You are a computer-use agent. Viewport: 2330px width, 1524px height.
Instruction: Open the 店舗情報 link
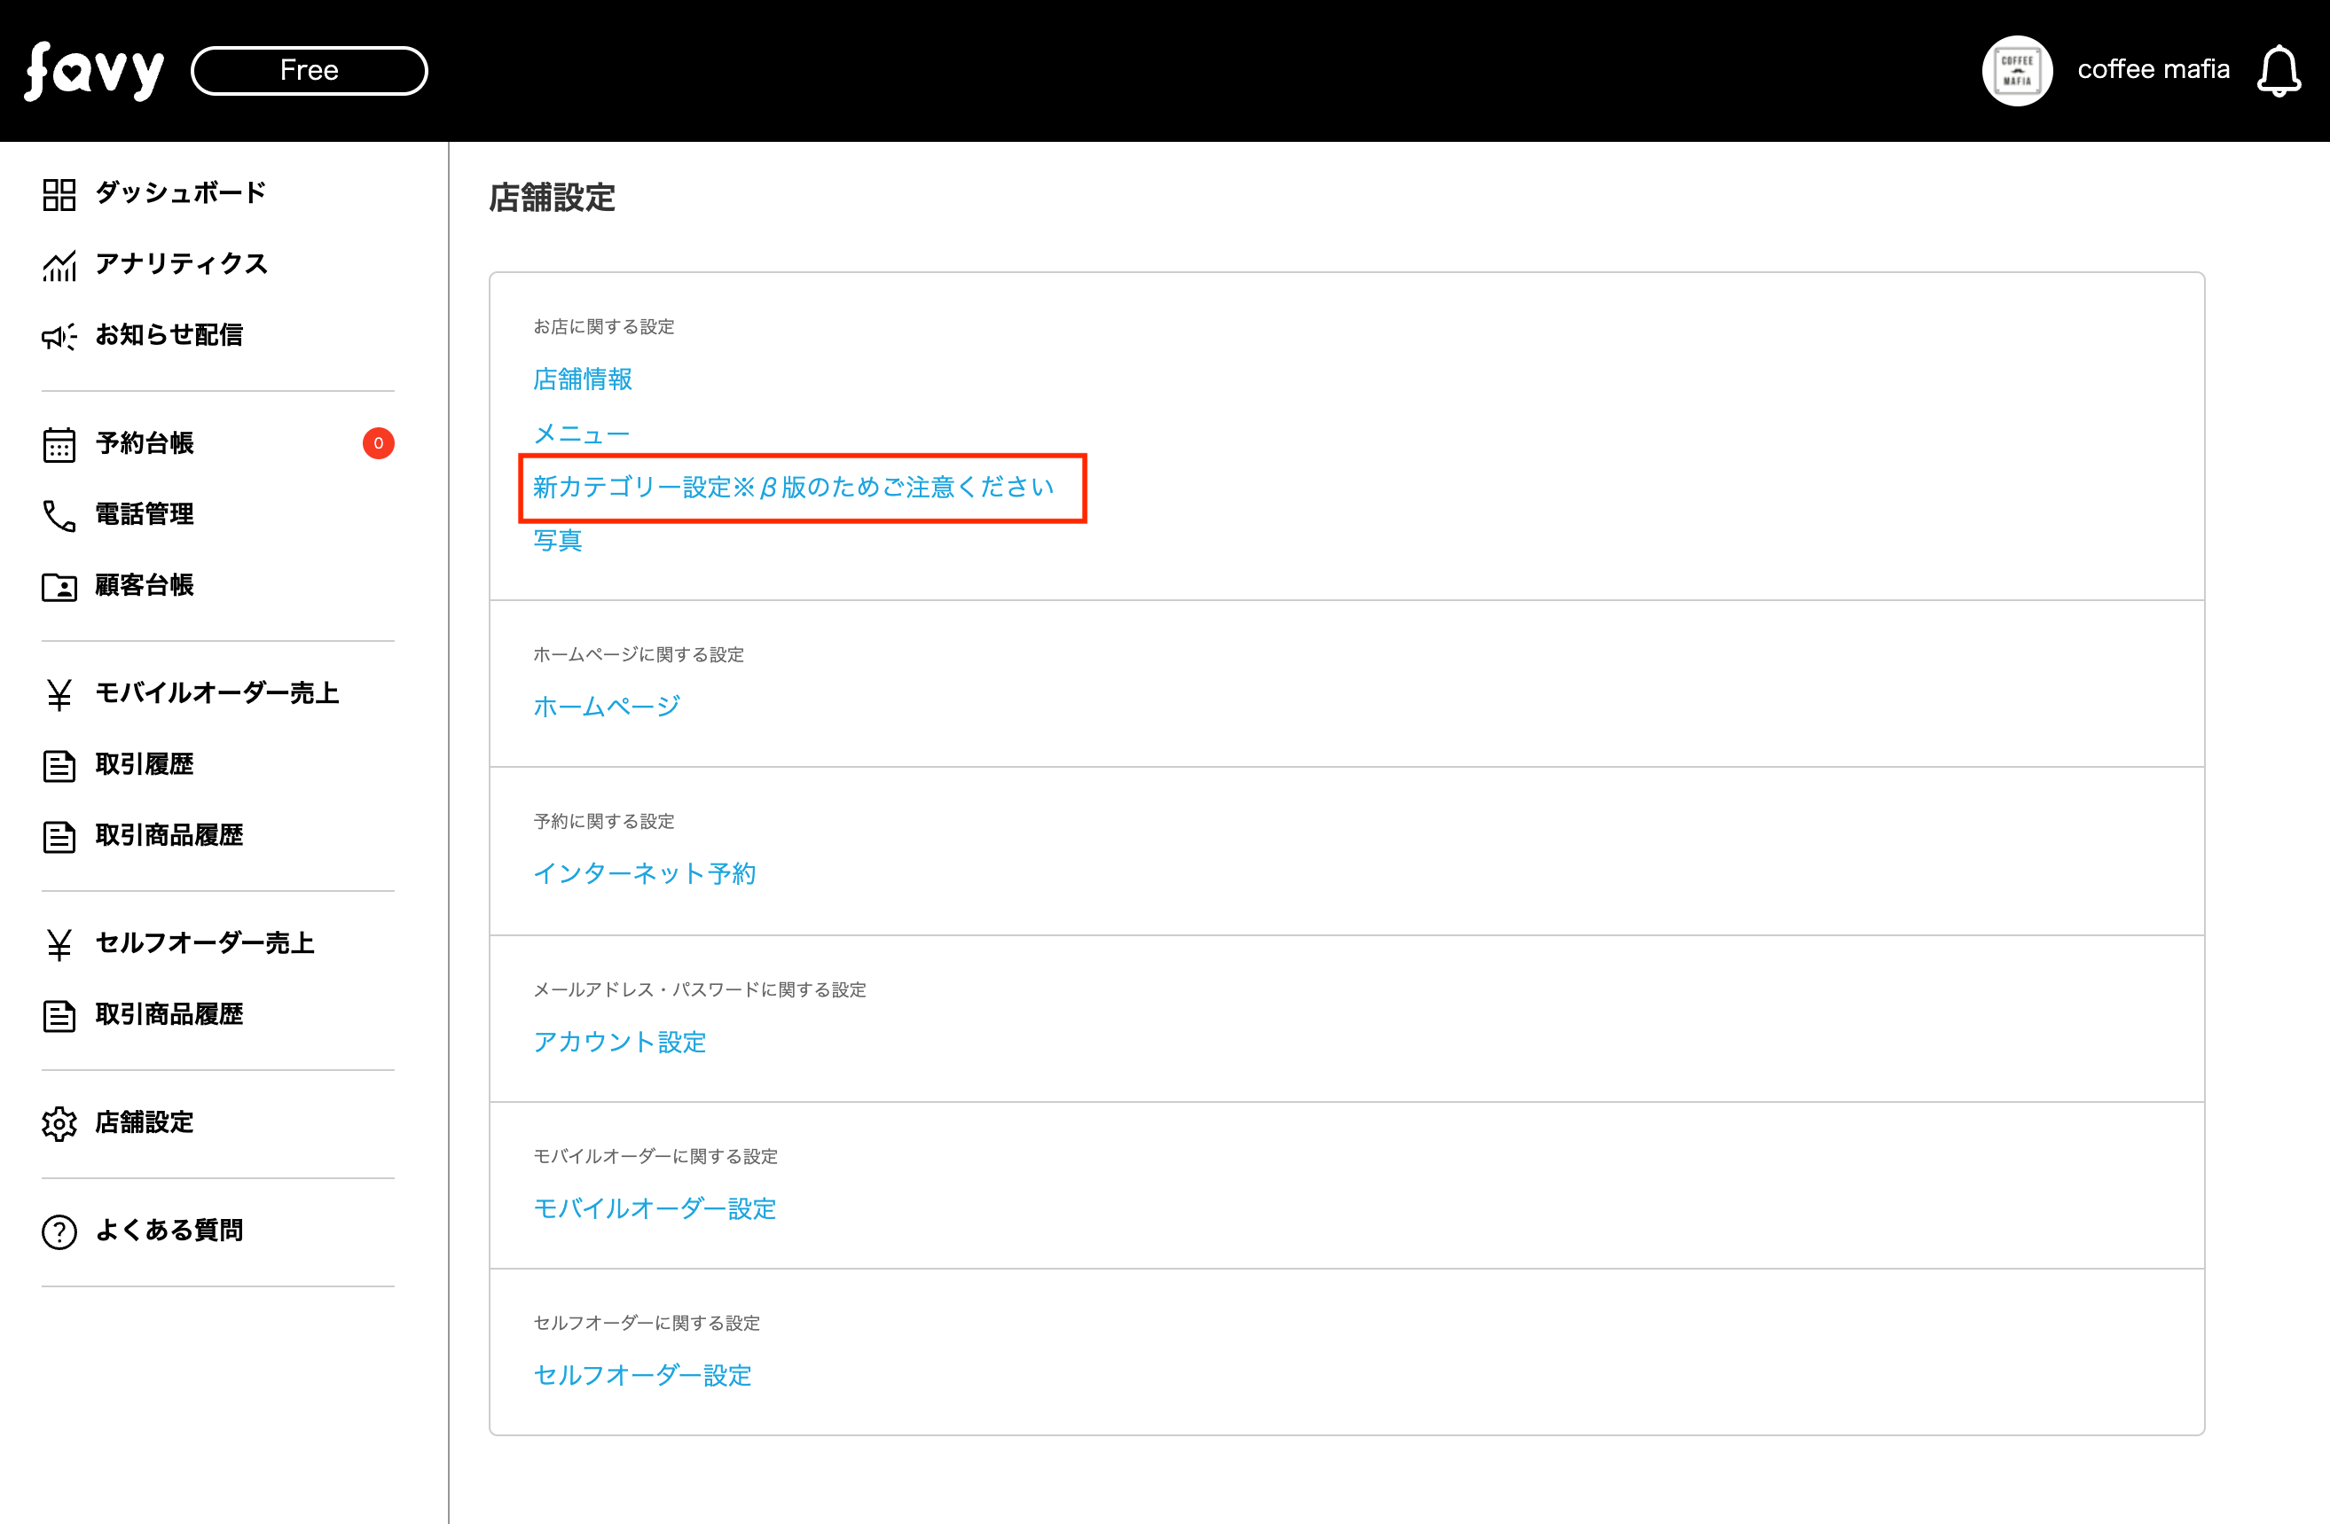point(583,379)
